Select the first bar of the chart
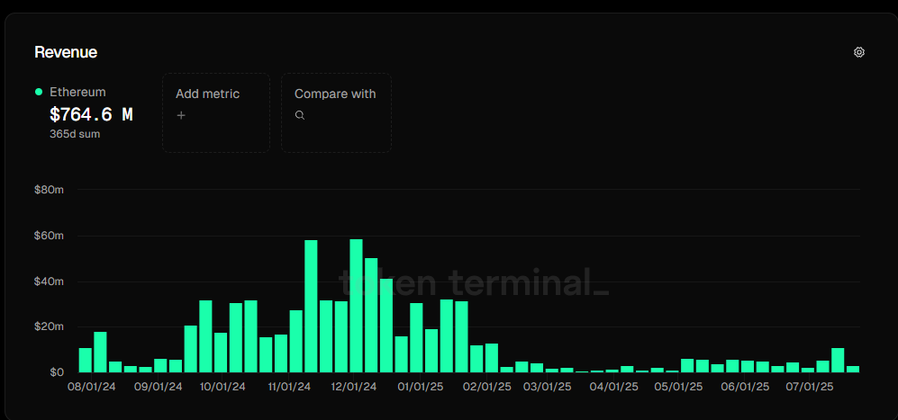 (x=86, y=360)
